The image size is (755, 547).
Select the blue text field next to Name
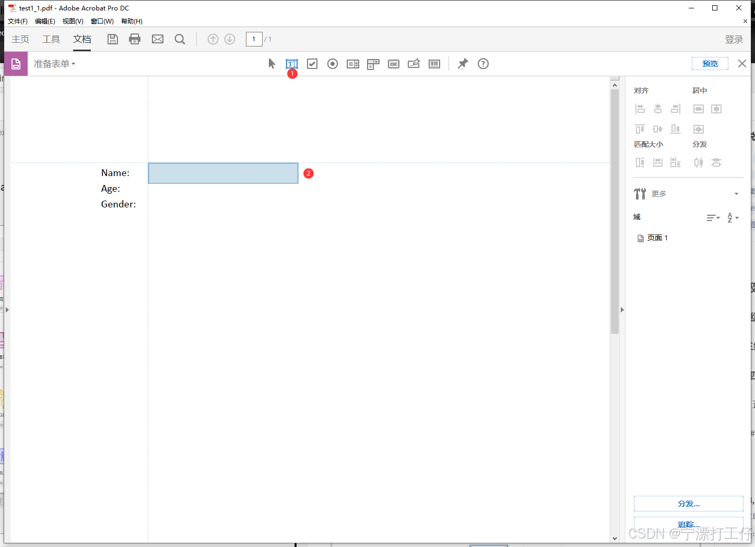223,173
